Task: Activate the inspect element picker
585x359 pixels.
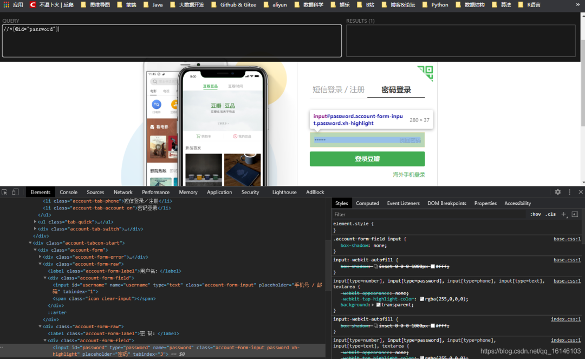Action: (x=4, y=192)
